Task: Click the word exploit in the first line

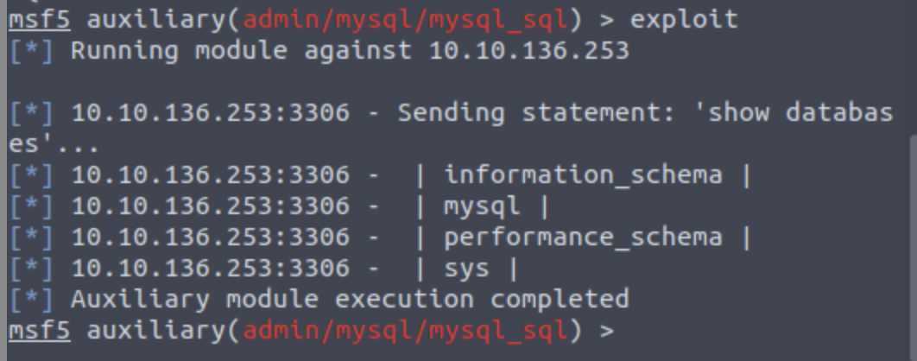Action: [684, 19]
